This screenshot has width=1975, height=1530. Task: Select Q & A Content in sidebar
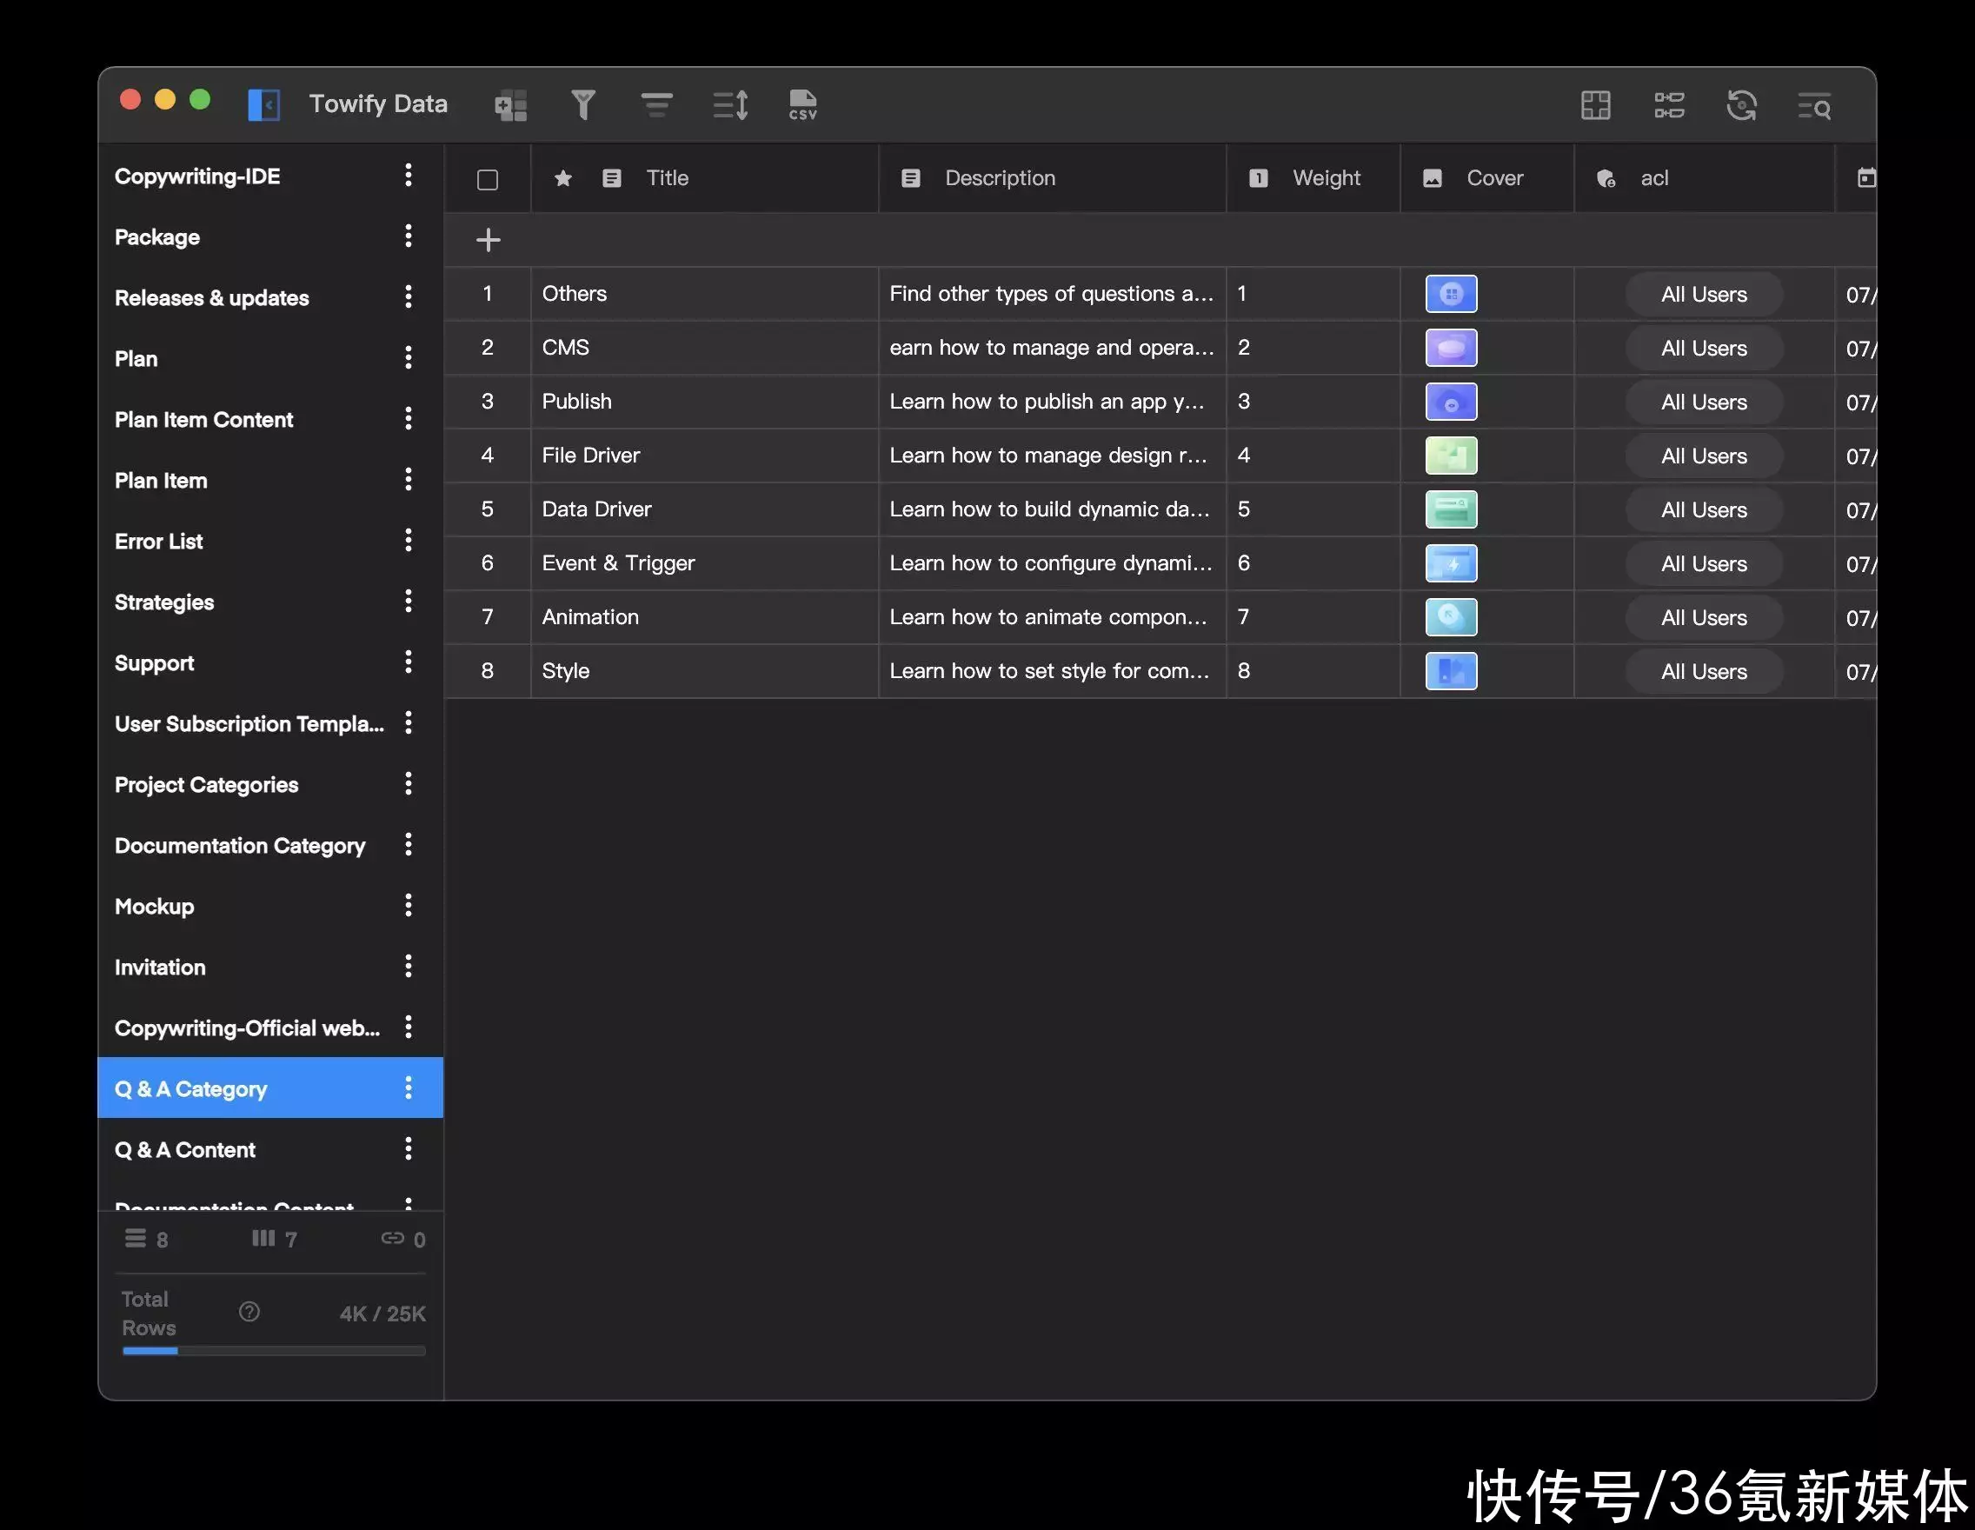click(184, 1149)
